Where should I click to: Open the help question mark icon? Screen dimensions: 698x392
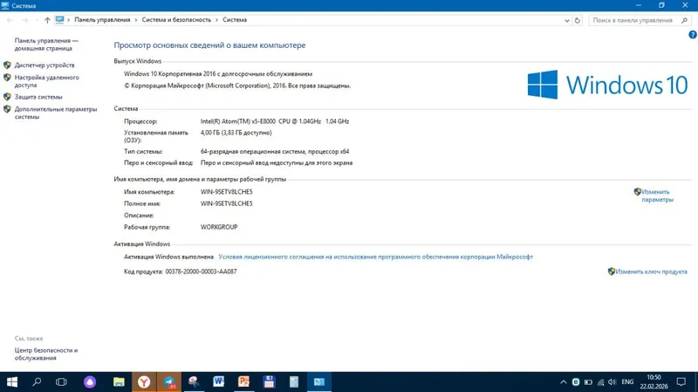693,35
